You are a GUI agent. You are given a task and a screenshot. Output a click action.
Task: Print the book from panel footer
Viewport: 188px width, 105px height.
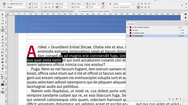[177, 99]
